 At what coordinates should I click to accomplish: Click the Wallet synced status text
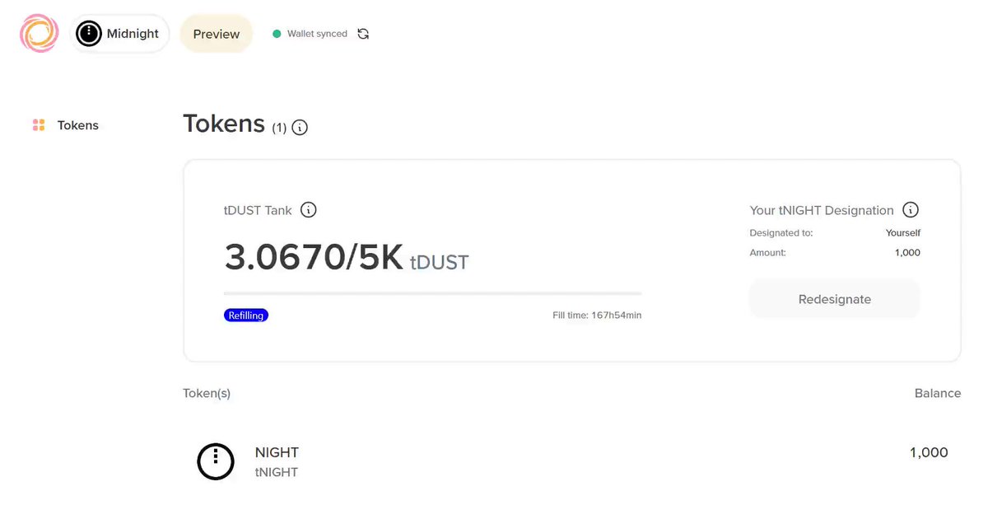click(317, 34)
